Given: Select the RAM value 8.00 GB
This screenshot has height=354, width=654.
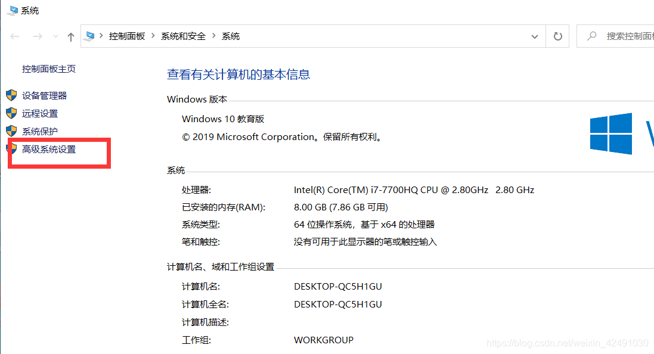Looking at the screenshot, I should [x=341, y=207].
